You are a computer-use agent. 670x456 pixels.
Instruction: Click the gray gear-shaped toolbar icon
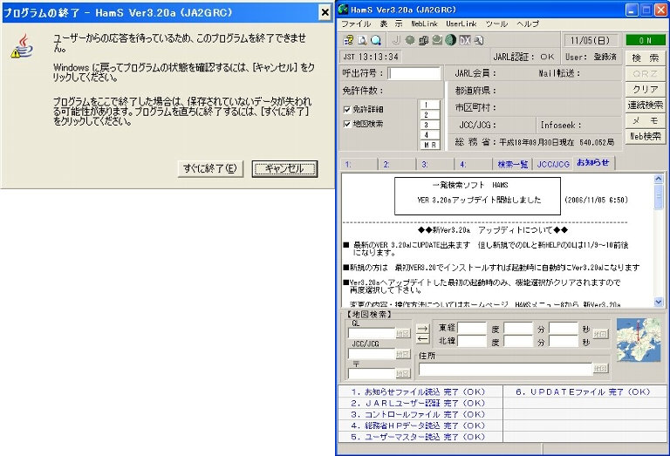[410, 40]
